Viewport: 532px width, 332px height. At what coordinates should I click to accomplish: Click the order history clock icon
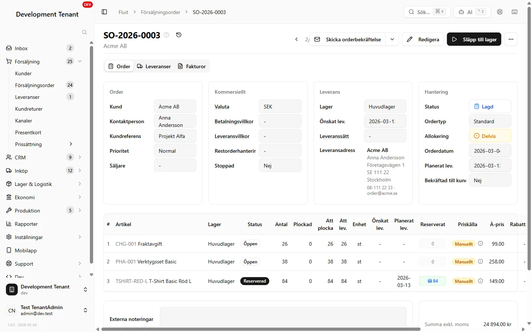point(179,35)
